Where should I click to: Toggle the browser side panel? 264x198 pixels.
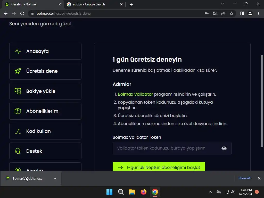[x=242, y=13]
